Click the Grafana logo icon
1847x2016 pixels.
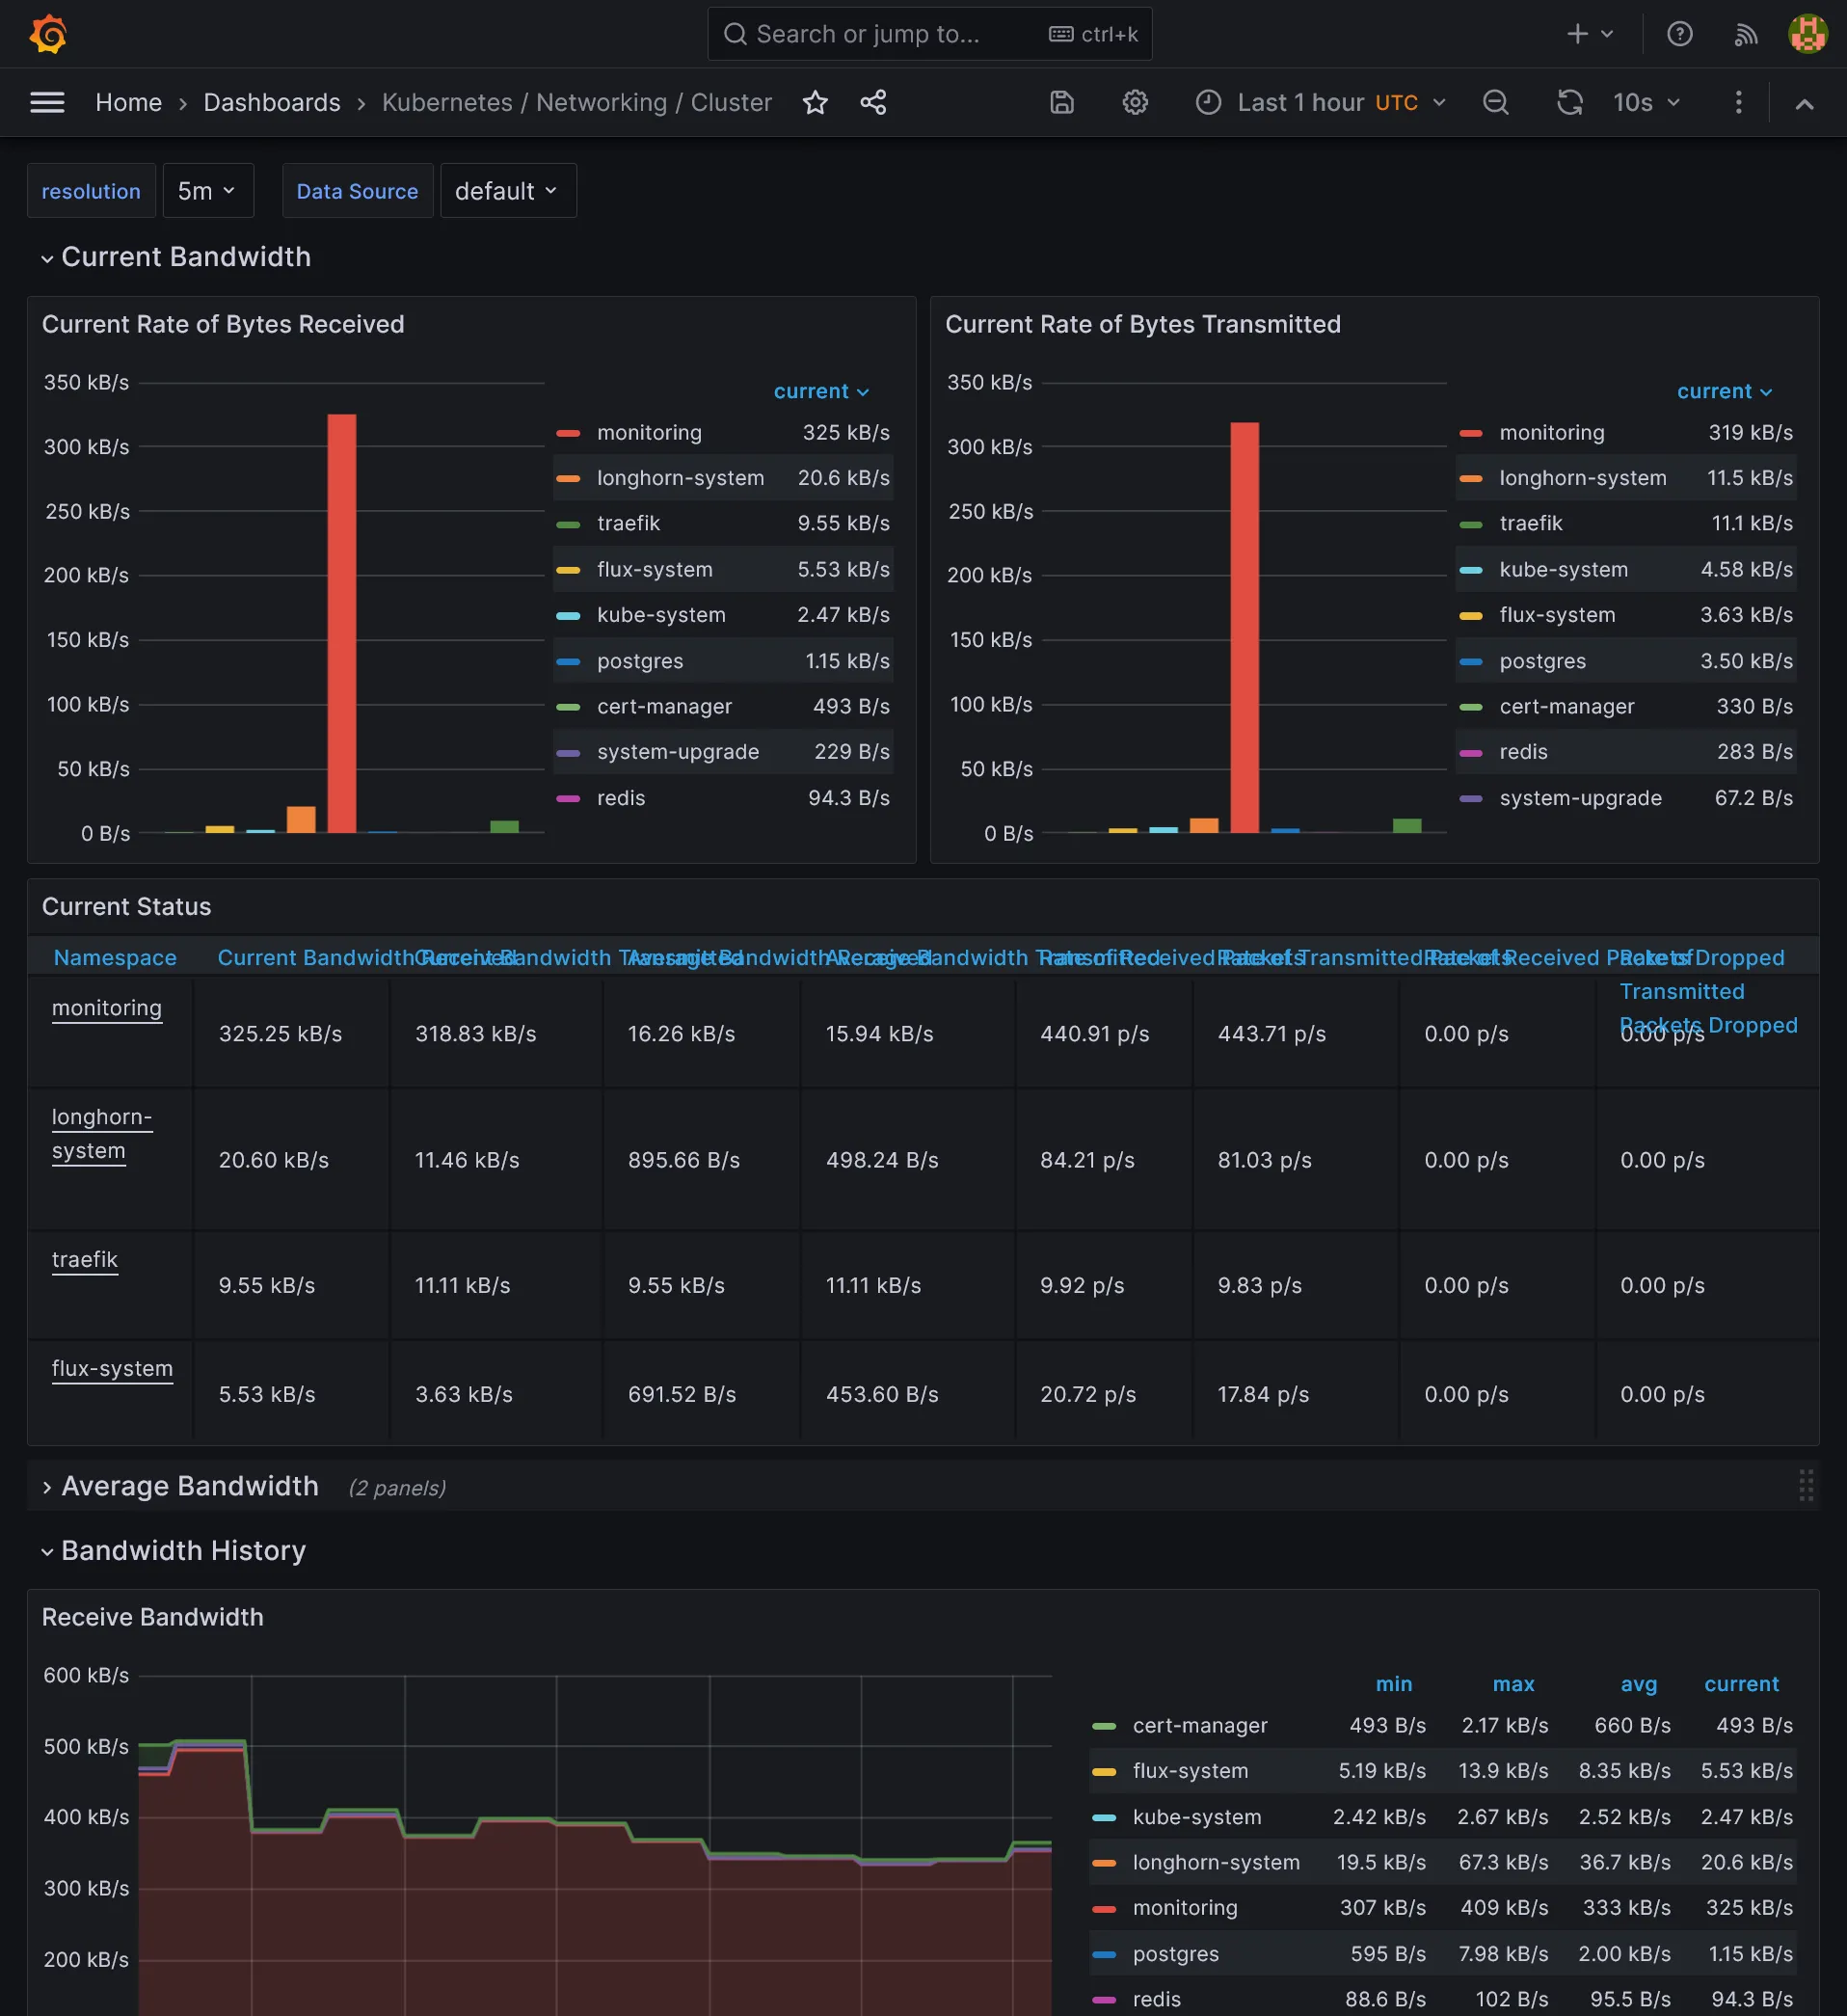point(48,34)
